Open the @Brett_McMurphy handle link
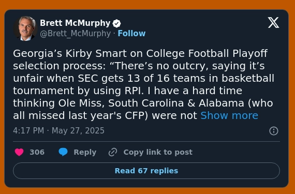Screen dimensions: 295x194 click(75, 34)
